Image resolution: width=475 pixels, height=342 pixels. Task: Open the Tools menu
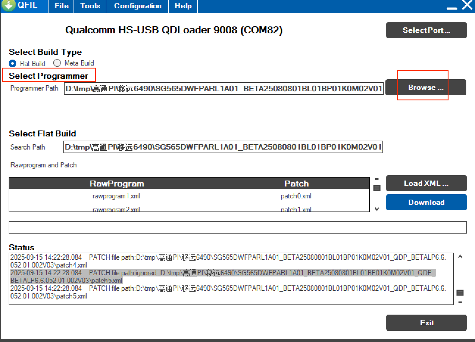click(90, 6)
